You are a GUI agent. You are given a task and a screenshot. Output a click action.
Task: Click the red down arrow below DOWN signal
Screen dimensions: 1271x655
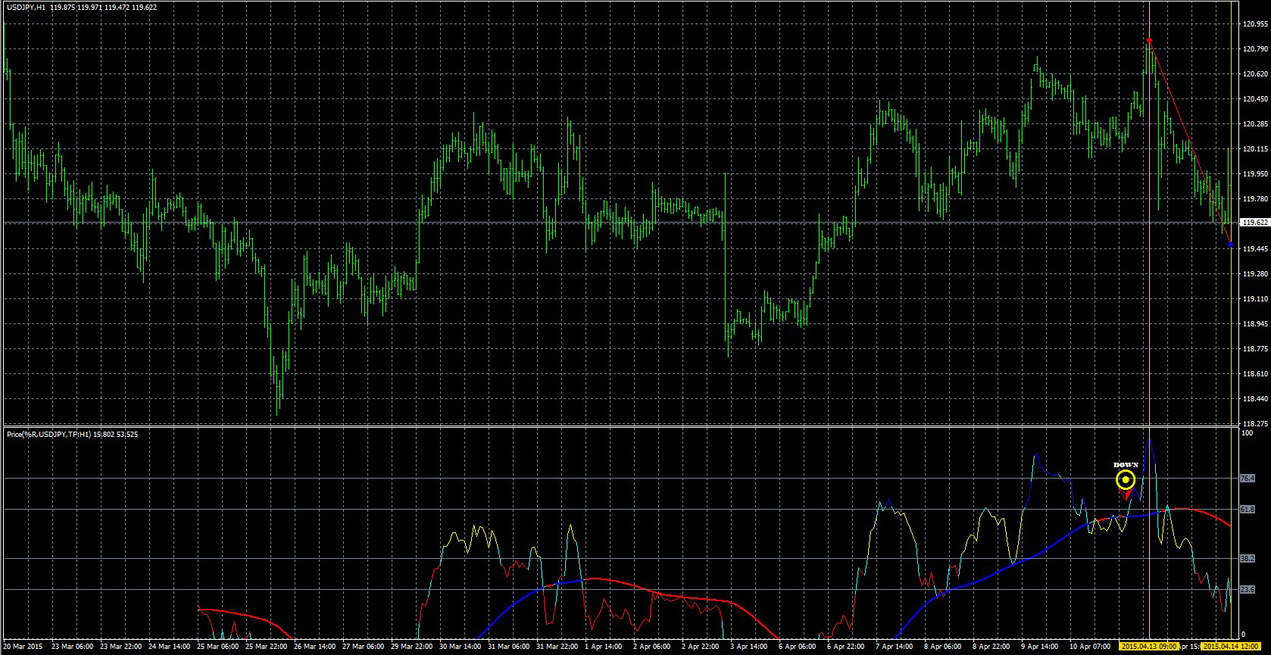pyautogui.click(x=1127, y=494)
